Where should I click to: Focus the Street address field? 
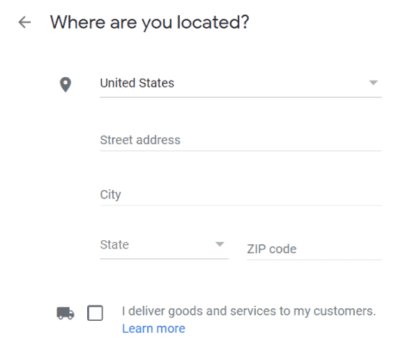(241, 140)
